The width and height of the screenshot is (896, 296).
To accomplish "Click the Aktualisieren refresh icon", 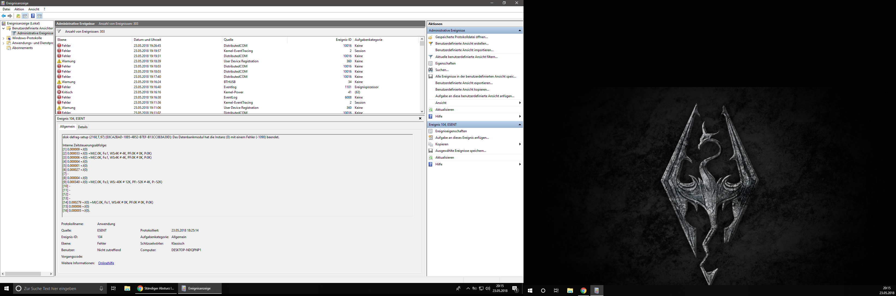I will (x=431, y=109).
